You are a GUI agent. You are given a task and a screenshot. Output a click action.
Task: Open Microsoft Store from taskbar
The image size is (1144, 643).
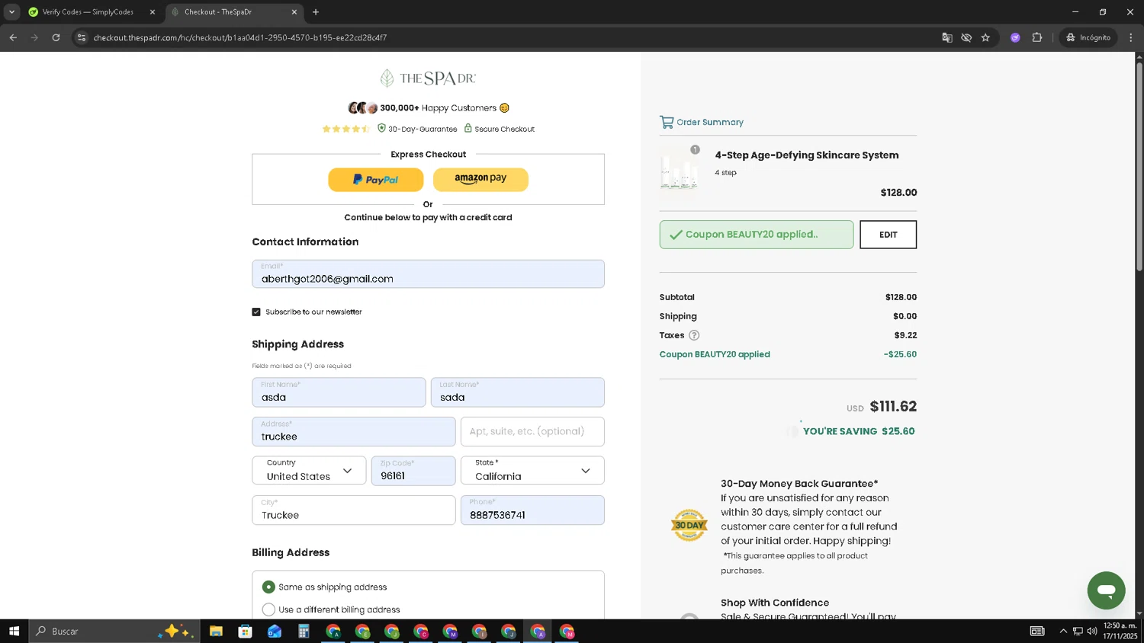coord(245,632)
